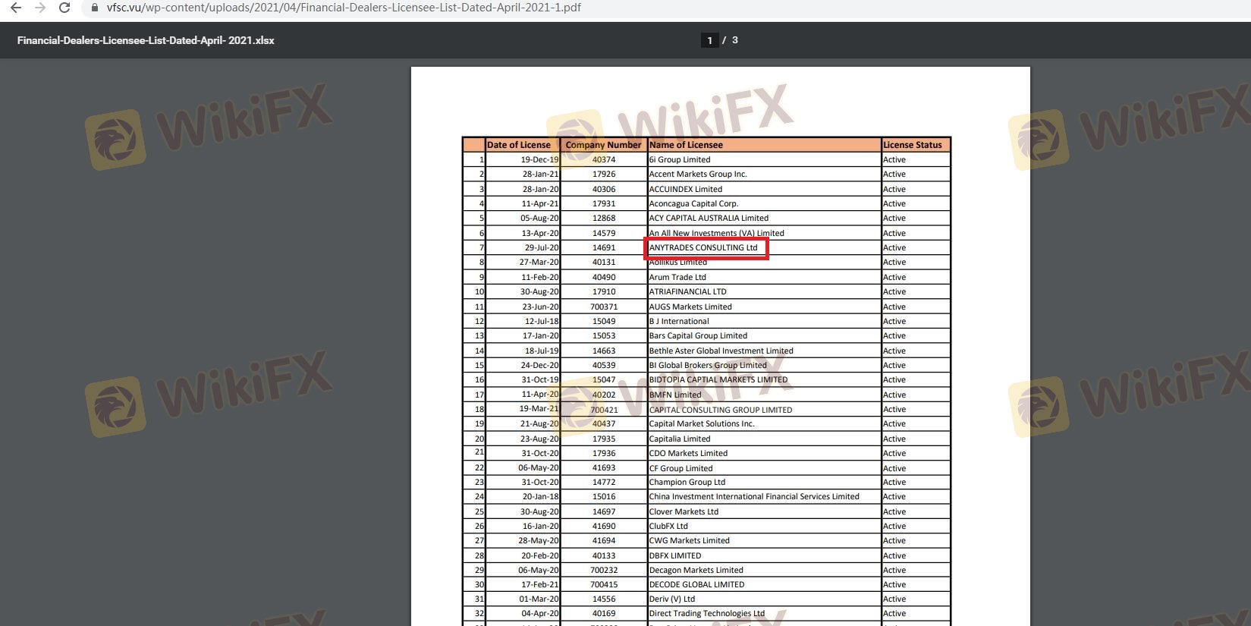Click the total page count 3

734,40
